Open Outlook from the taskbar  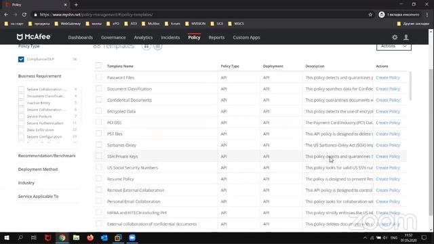point(104,238)
